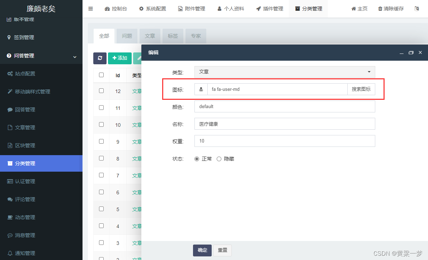Collapse the 问答管理 section via its chevron
Image resolution: width=428 pixels, height=260 pixels.
[75, 57]
